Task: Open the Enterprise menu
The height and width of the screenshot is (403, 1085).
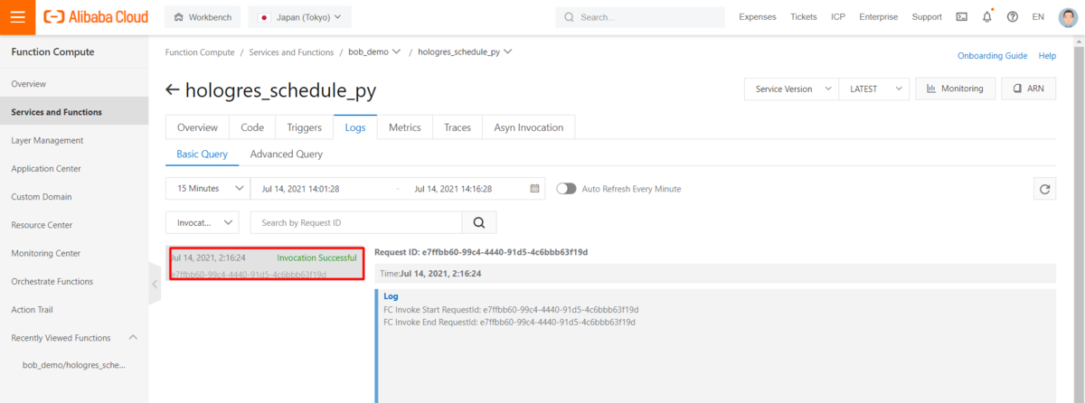Action: [x=879, y=16]
